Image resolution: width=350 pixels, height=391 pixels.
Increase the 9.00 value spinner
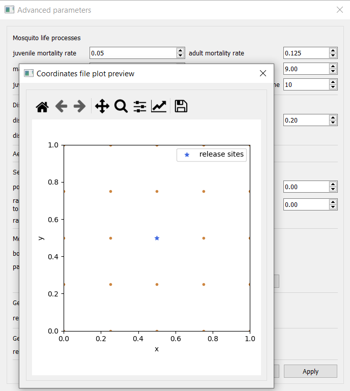click(333, 66)
